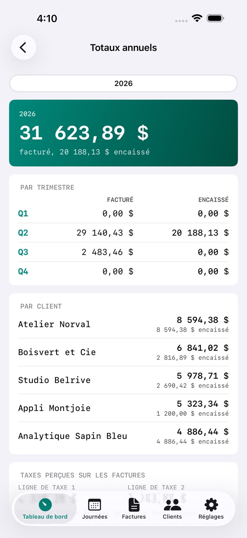This screenshot has height=538, width=247.
Task: Click the LIGNE DE TAXE 2 label
Action: point(156,487)
